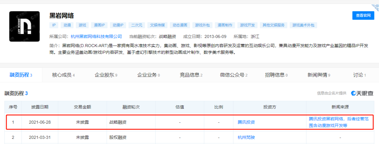Switch to the 核心成员 tab
This screenshot has height=144, width=379.
click(63, 75)
